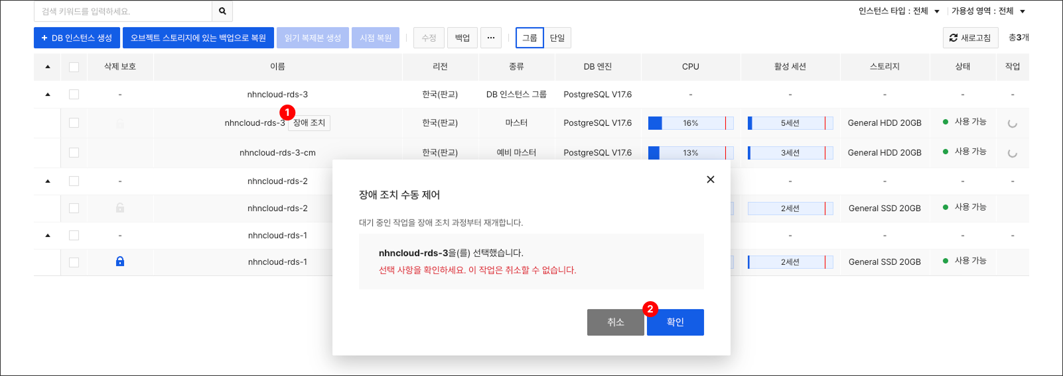The height and width of the screenshot is (376, 1063).
Task: Click the 새로고침 button
Action: [x=971, y=38]
